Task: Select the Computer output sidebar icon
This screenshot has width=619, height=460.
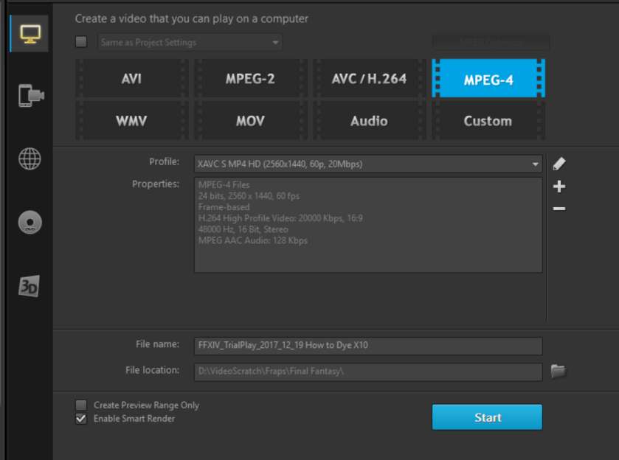Action: pyautogui.click(x=30, y=33)
